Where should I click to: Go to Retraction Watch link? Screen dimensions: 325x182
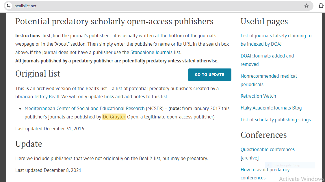[x=258, y=96]
